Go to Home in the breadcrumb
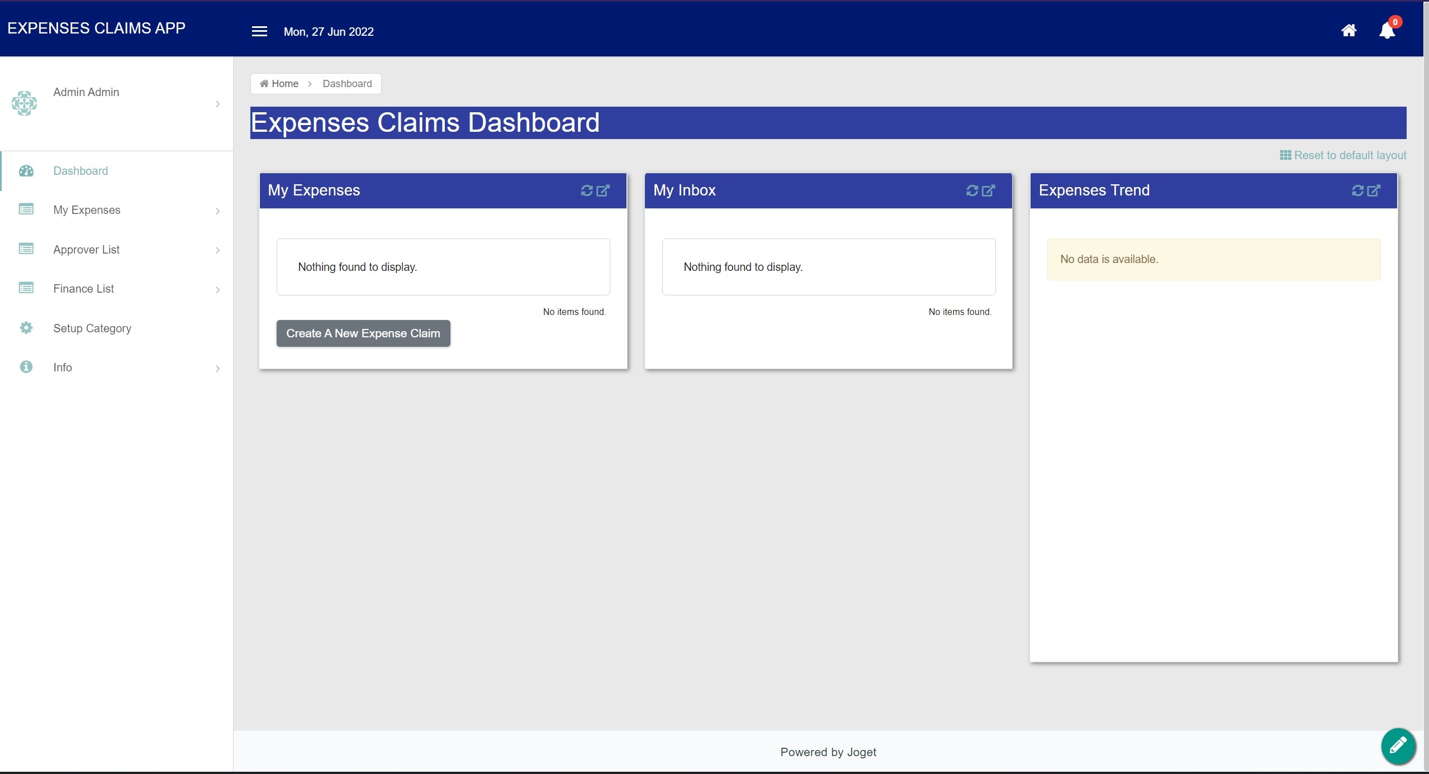 279,84
